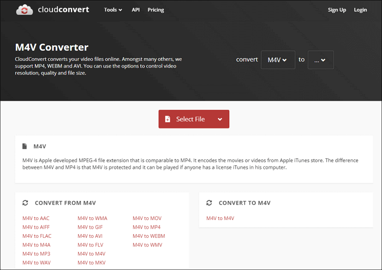Screen dimensions: 382x270
Task: Click the refresh icon beside Convert From M4V
Action: point(25,203)
